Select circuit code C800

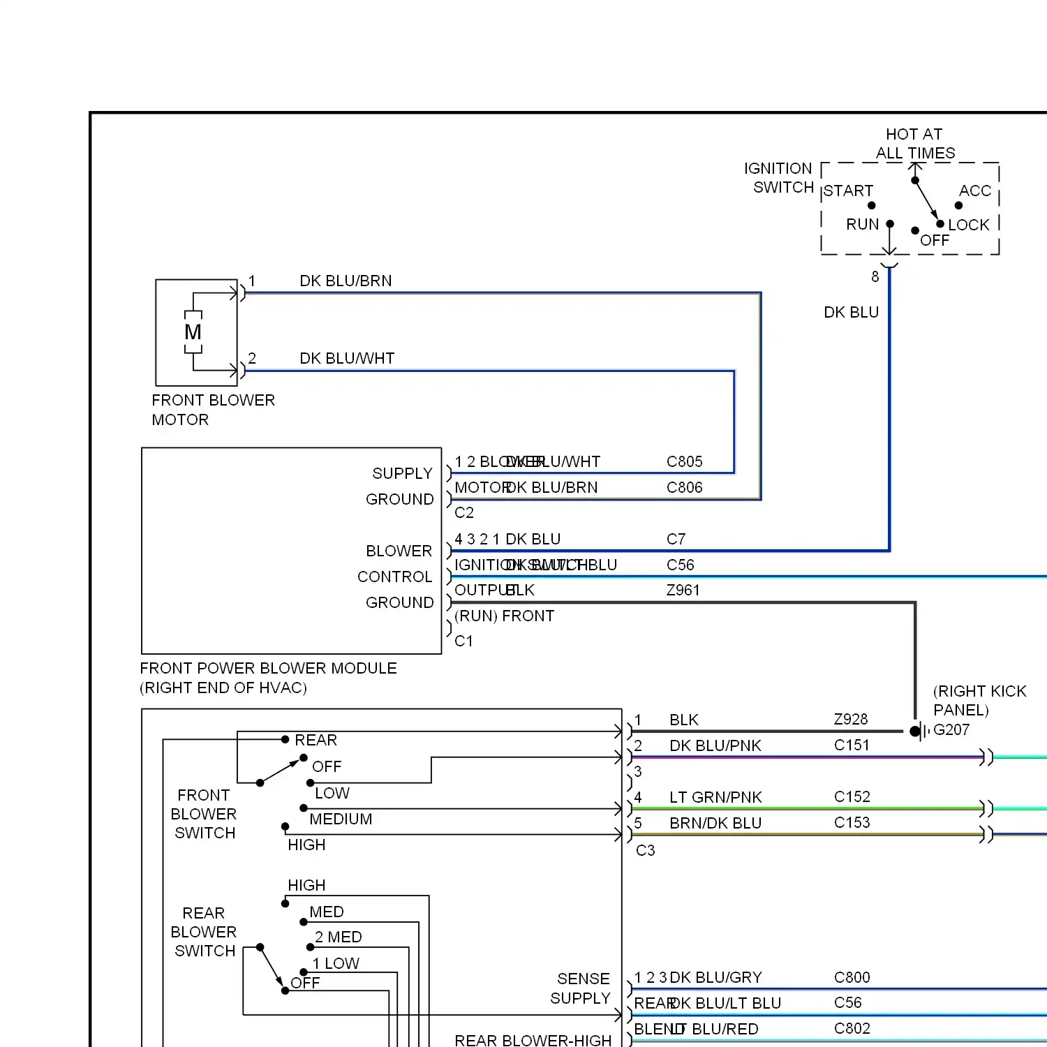pyautogui.click(x=852, y=978)
